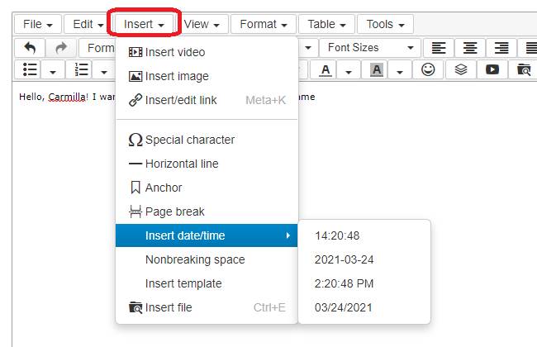This screenshot has width=537, height=347.
Task: Click the Undo arrow icon
Action: coord(30,48)
